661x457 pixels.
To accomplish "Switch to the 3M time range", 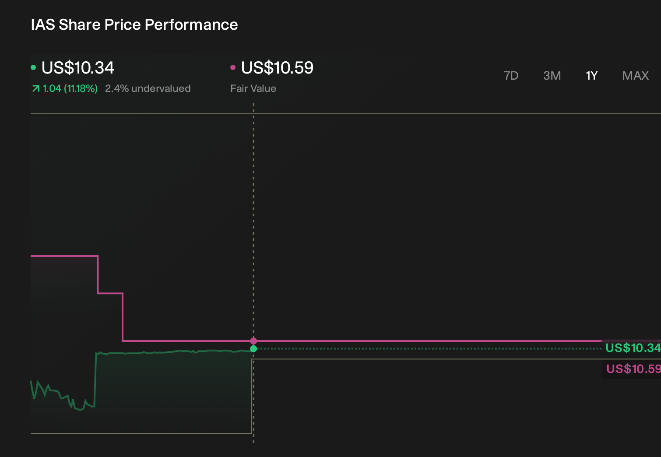I will coord(552,76).
